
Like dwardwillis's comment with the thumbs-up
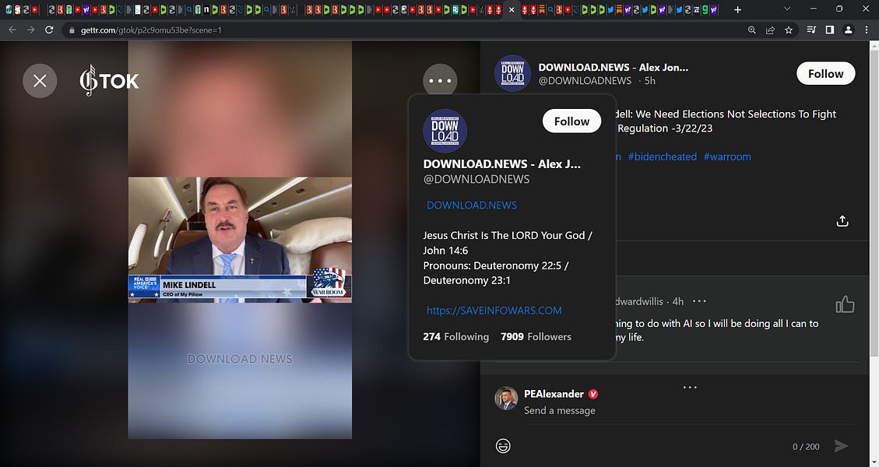tap(845, 305)
